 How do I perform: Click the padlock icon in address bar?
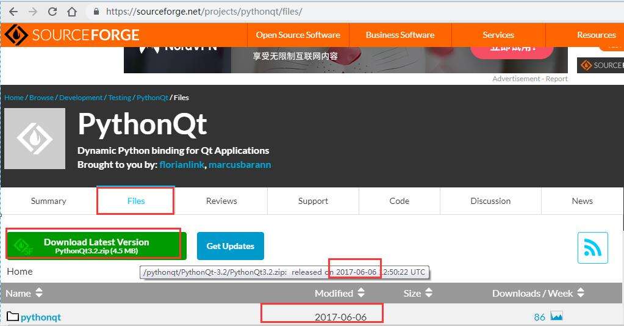pyautogui.click(x=96, y=12)
